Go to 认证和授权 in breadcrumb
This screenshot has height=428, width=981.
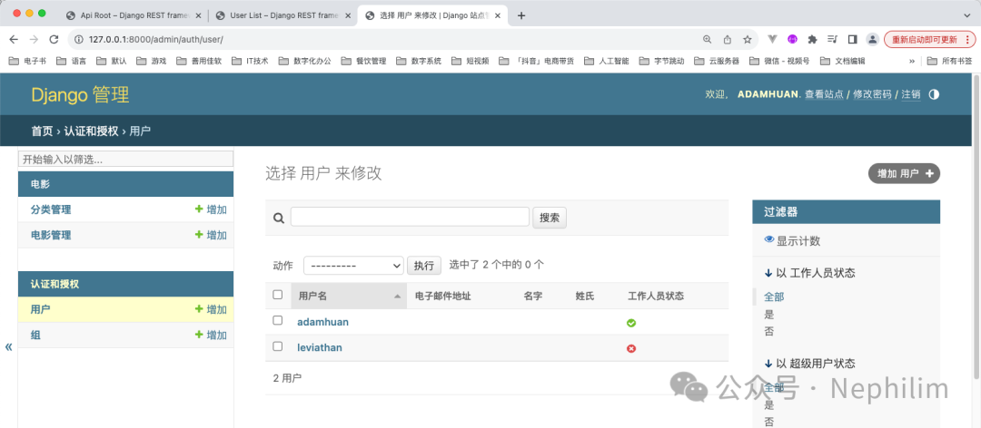pos(91,131)
